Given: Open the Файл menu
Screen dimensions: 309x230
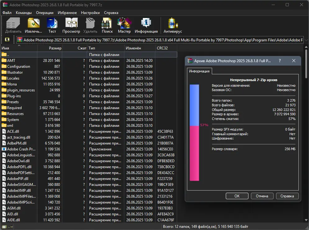Looking at the screenshot, I should point(7,13).
